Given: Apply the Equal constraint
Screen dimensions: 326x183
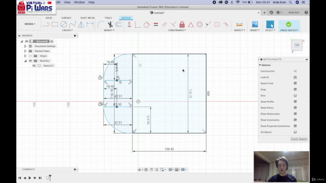Looking at the screenshot, I should pyautogui.click(x=156, y=24).
